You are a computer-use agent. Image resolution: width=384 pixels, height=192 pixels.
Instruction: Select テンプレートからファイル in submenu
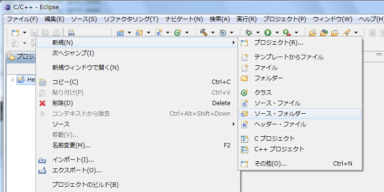pos(300,57)
